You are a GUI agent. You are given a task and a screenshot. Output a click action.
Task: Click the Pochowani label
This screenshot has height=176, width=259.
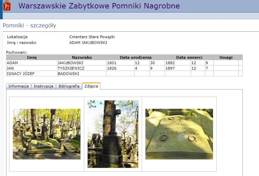(x=17, y=52)
